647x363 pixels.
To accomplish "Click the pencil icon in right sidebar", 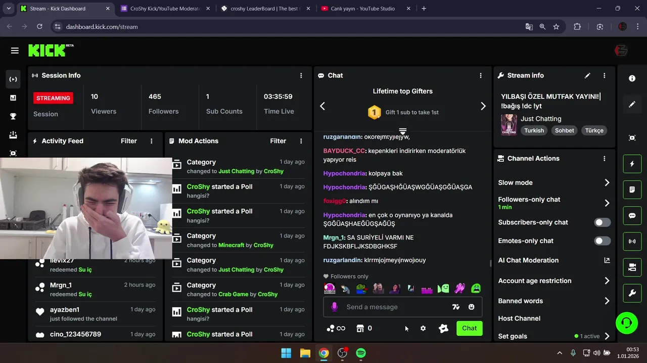I will 632,104.
